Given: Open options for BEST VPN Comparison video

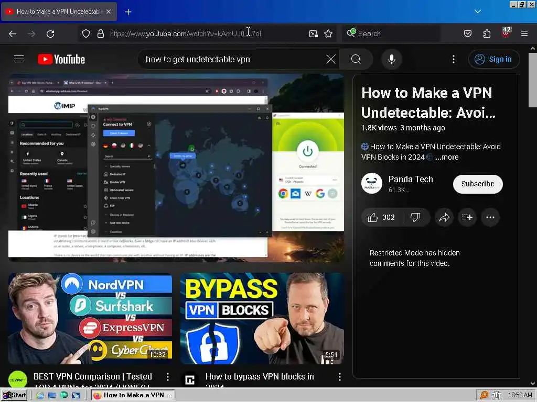Looking at the screenshot, I should (x=167, y=377).
